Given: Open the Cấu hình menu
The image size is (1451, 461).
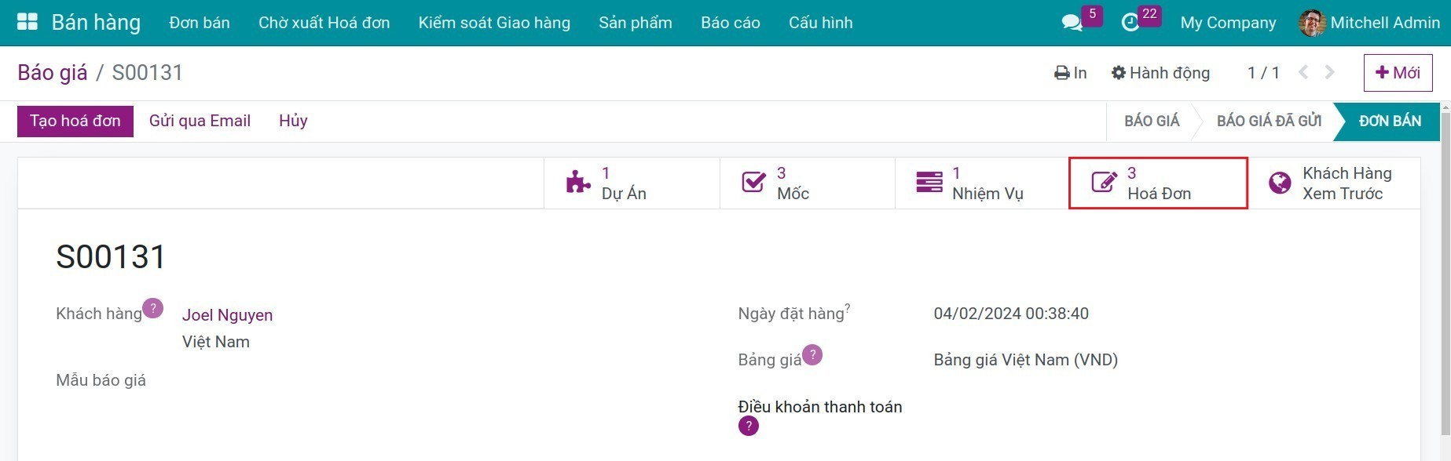Looking at the screenshot, I should click(x=821, y=23).
